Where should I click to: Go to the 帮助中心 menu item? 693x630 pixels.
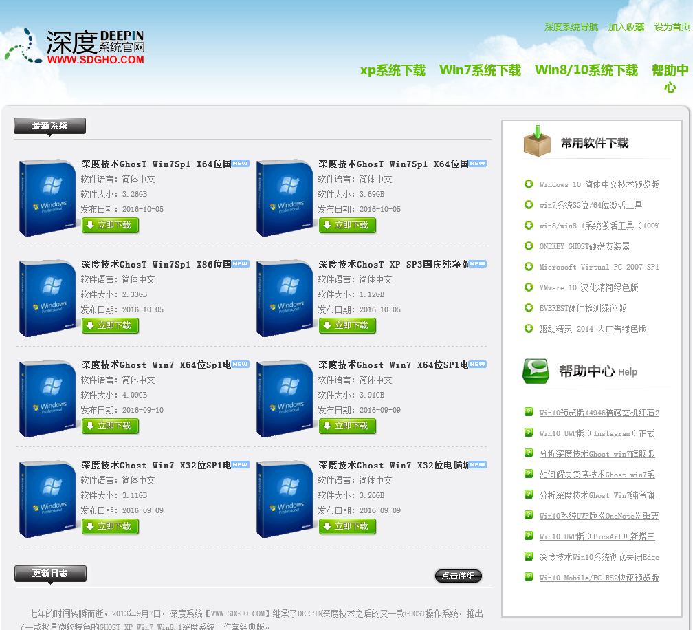pyautogui.click(x=670, y=78)
